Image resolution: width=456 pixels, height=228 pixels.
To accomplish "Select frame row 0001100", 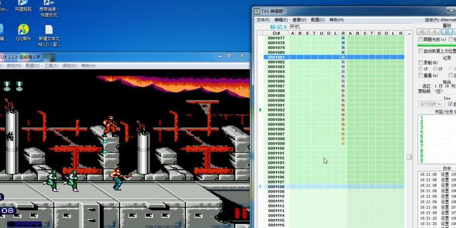I will (x=334, y=148).
